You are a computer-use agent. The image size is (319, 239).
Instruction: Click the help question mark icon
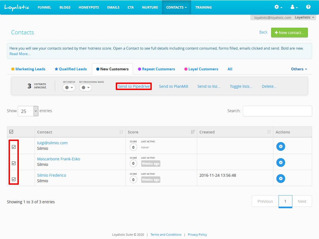[308, 7]
